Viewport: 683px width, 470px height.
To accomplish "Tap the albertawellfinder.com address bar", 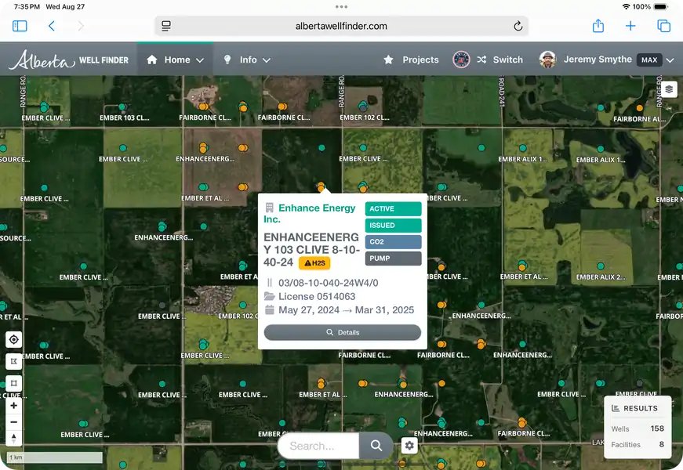I will point(341,26).
